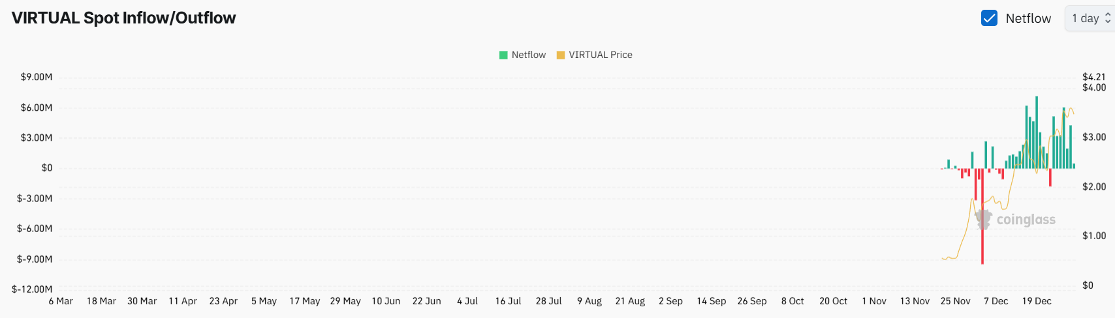
Task: Click the 7 Dec date label
Action: [996, 301]
